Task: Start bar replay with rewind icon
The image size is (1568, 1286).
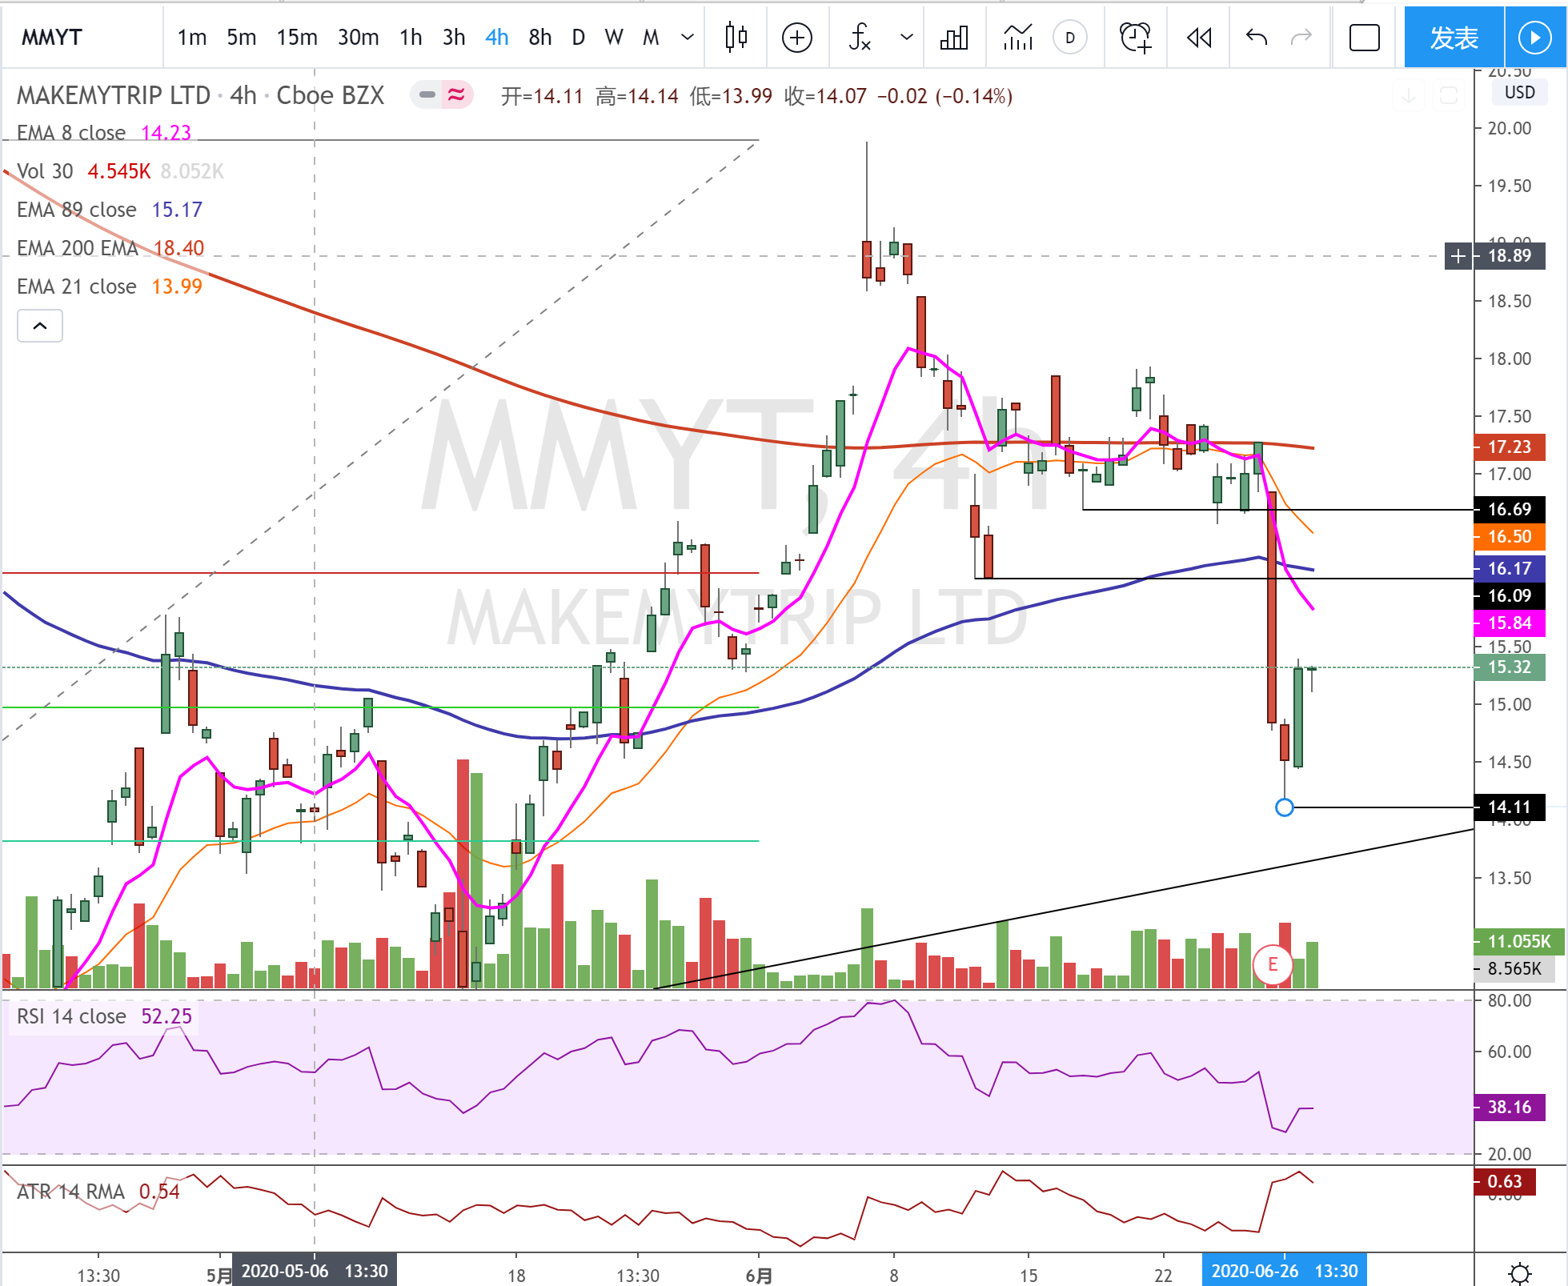Action: (x=1199, y=37)
